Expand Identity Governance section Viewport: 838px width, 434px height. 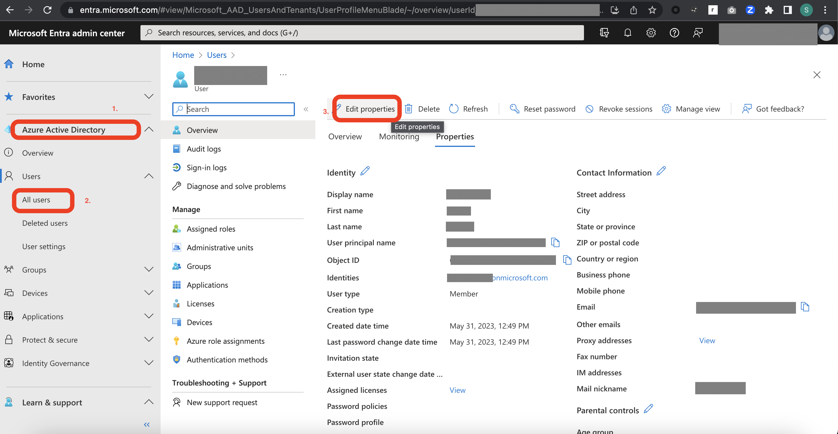point(149,363)
